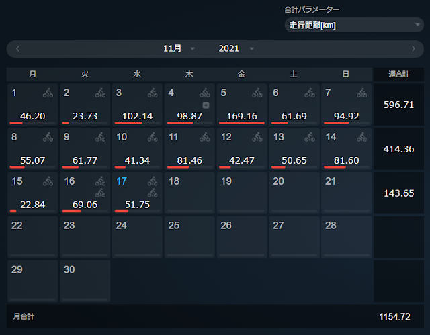Image resolution: width=430 pixels, height=335 pixels.
Task: Click the cycling icon on day 10
Action: (x=153, y=137)
